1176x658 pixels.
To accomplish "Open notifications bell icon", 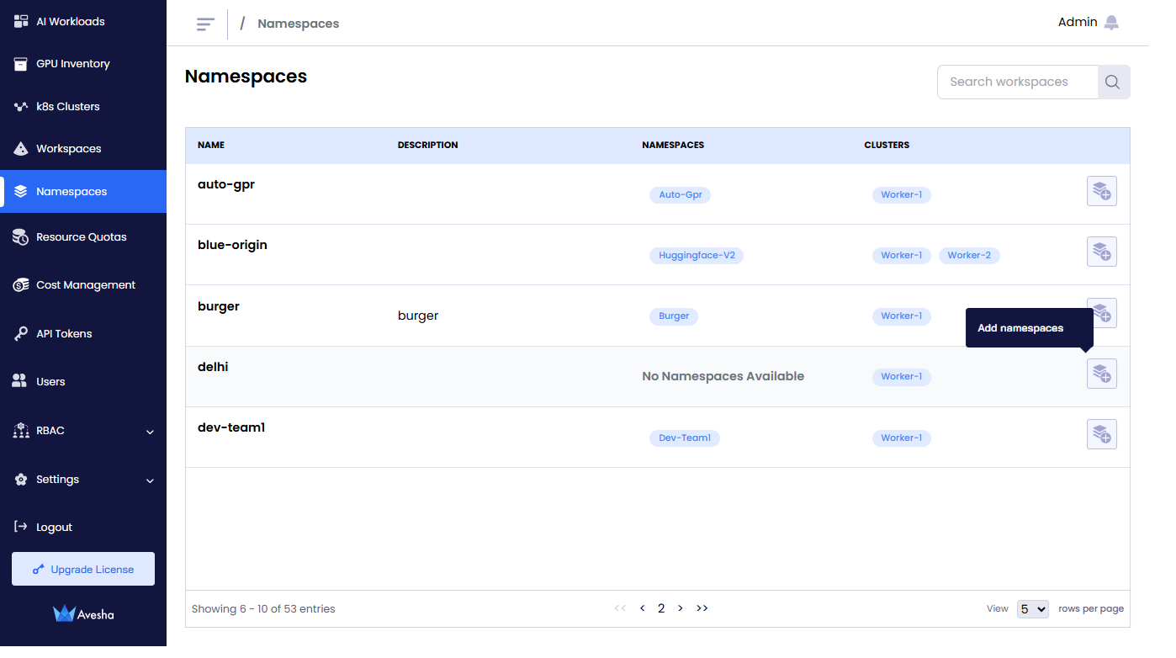I will click(x=1112, y=23).
